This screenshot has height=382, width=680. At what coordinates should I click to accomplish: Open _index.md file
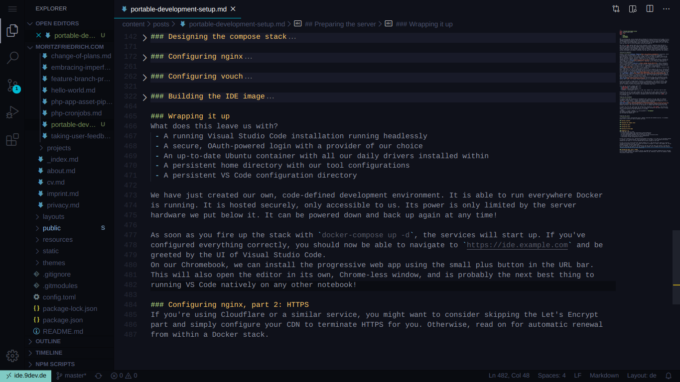[62, 159]
